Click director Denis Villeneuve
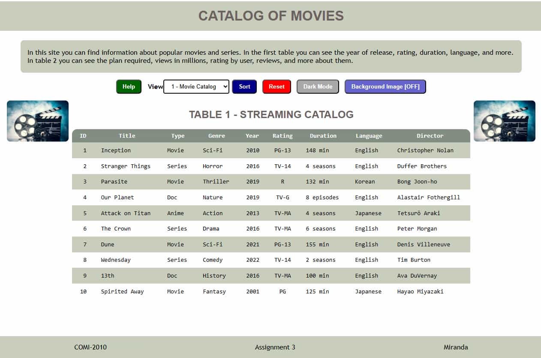 (x=424, y=244)
